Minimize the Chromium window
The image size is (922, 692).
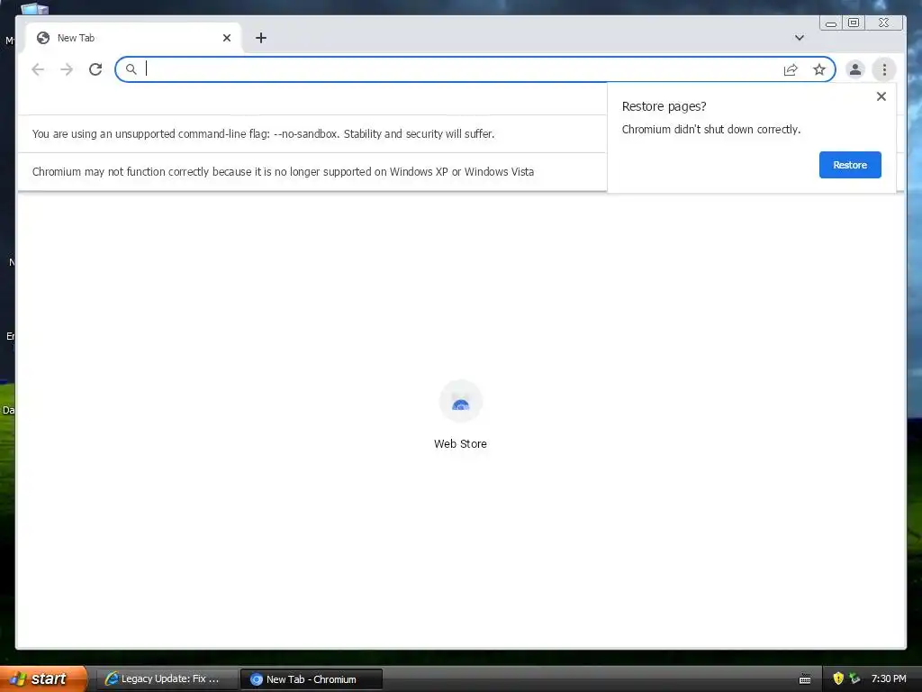click(x=830, y=23)
